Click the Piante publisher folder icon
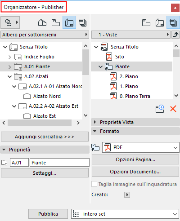Viewport: 180px width, 221px height. pos(109,66)
